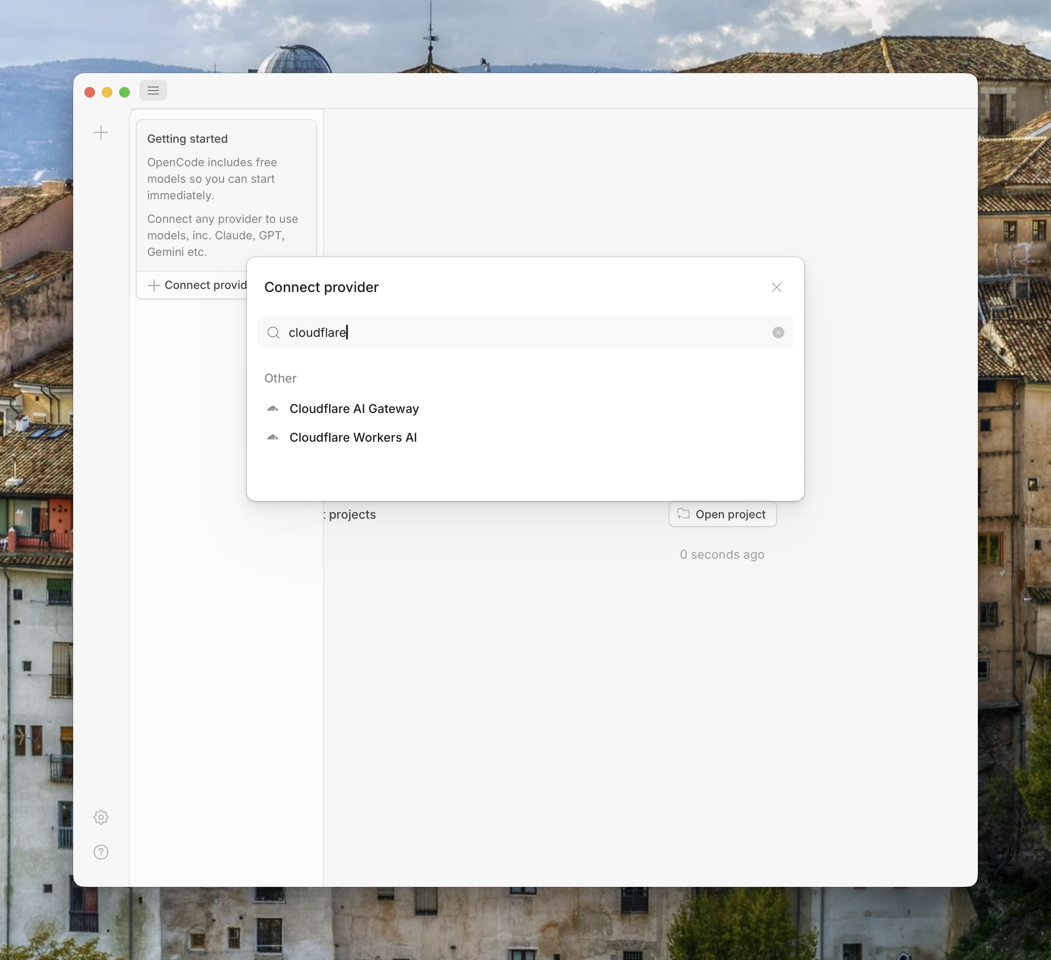
Task: Click the folder icon inside Open project button
Action: (x=684, y=514)
